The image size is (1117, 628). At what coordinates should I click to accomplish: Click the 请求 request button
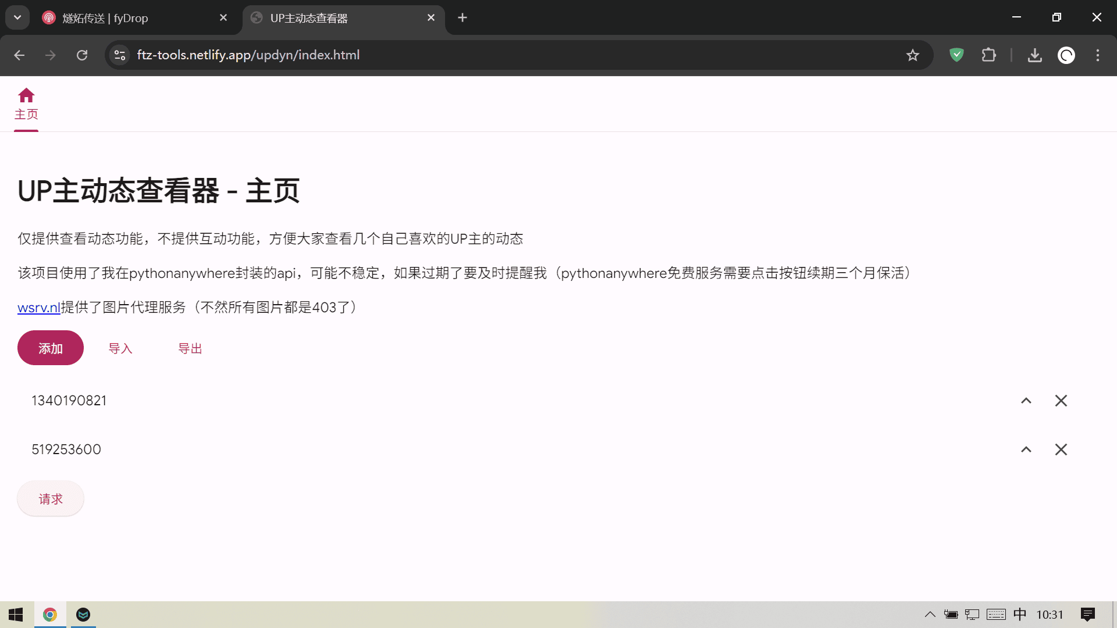click(51, 499)
